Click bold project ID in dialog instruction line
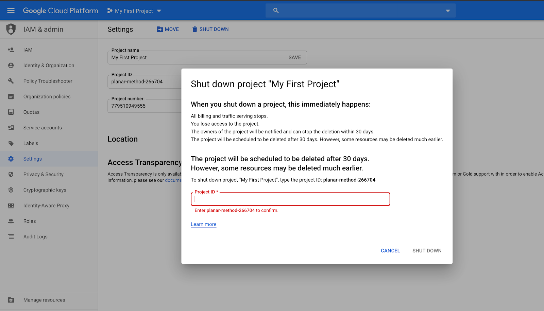Screen dimensions: 544x311 tap(349, 180)
